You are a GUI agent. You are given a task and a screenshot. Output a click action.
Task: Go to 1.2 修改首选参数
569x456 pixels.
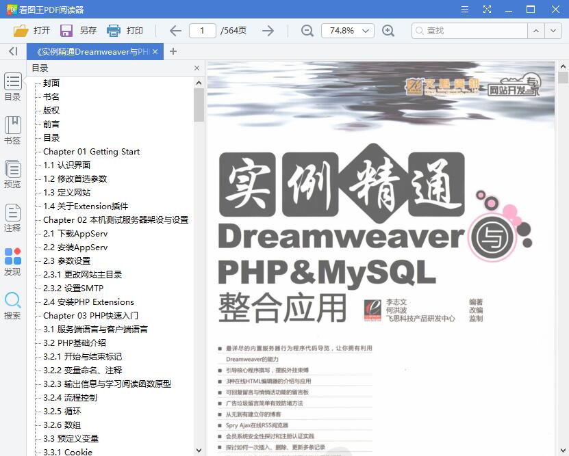pos(75,179)
